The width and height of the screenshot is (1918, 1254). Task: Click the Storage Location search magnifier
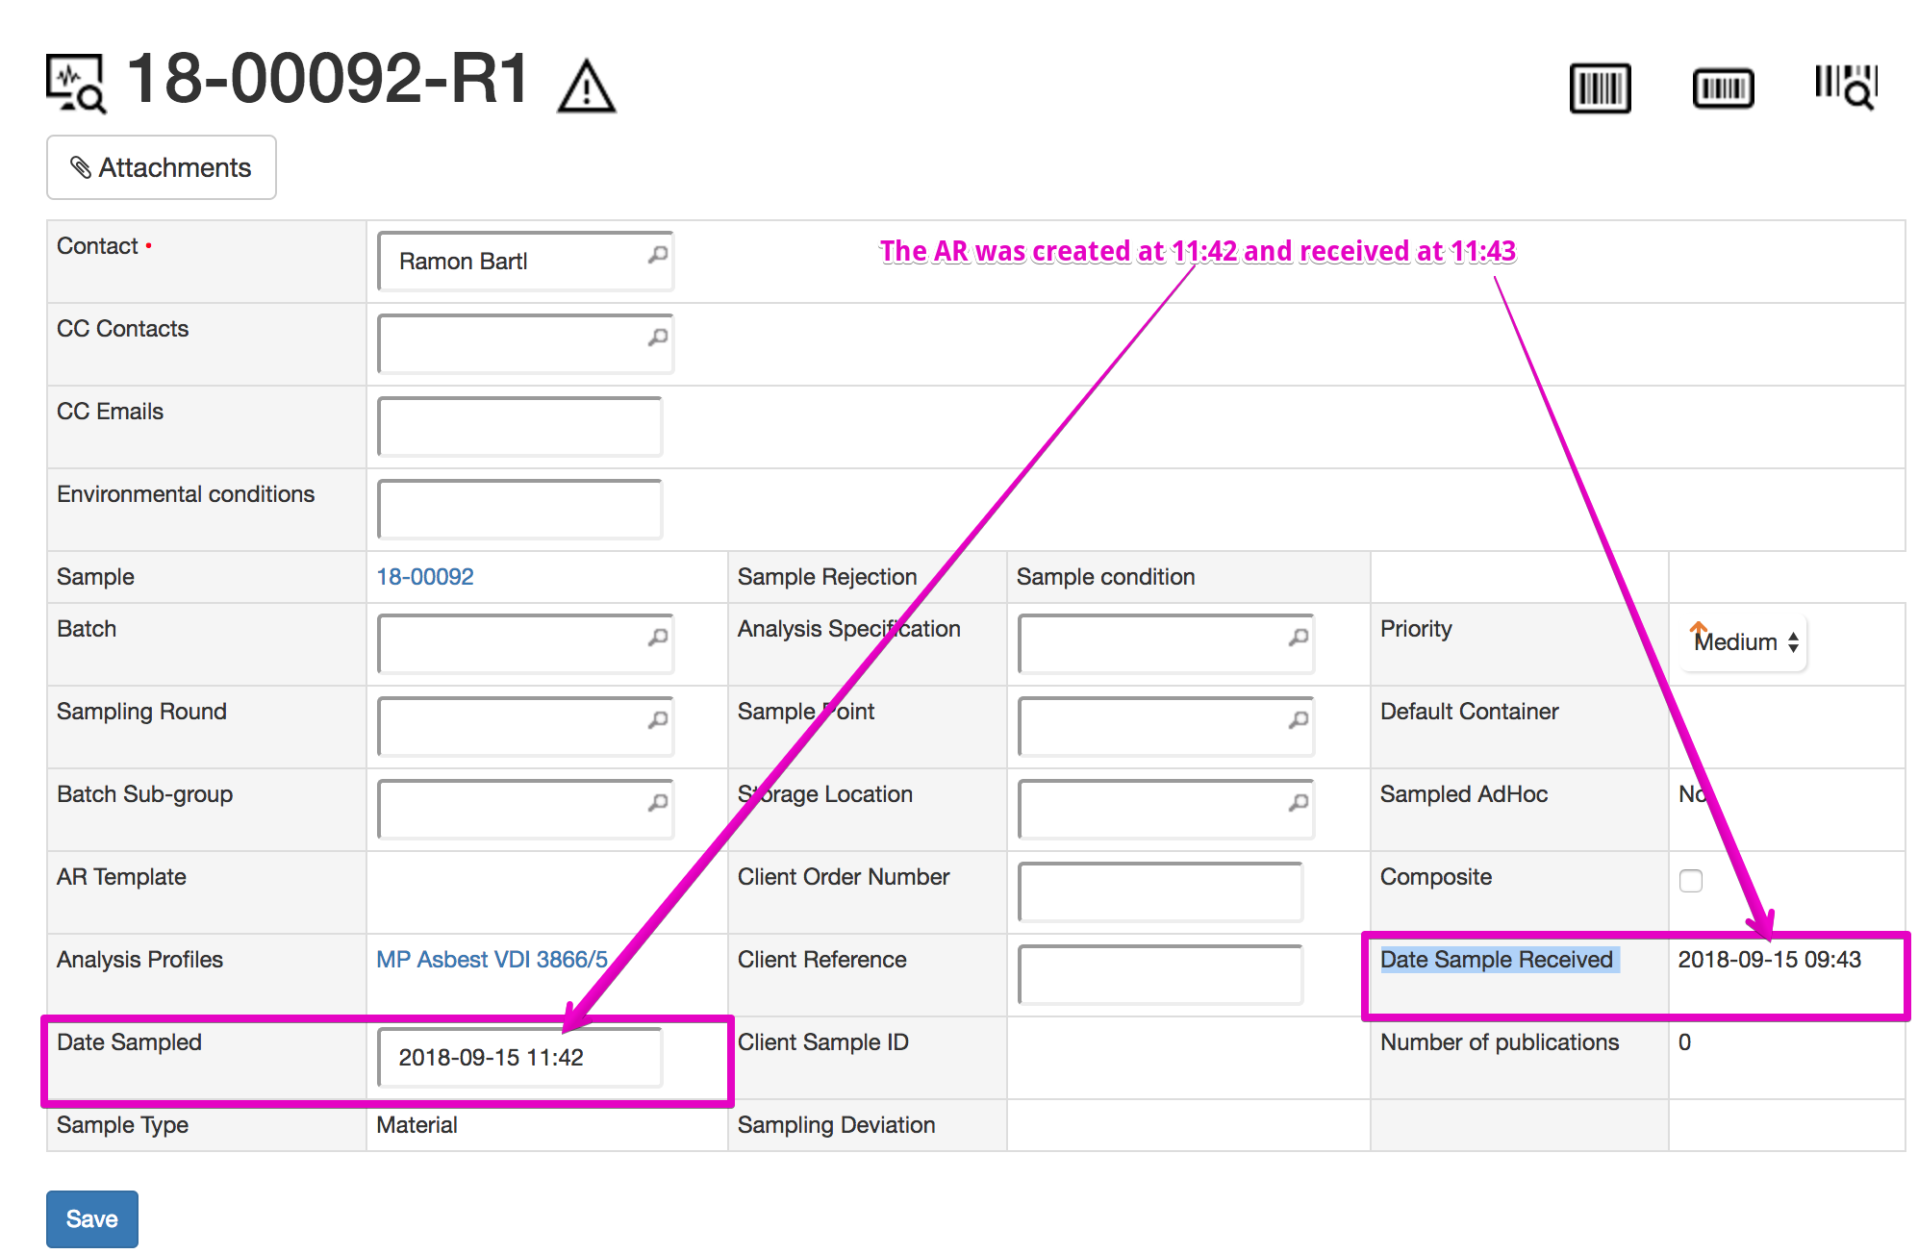1299,803
